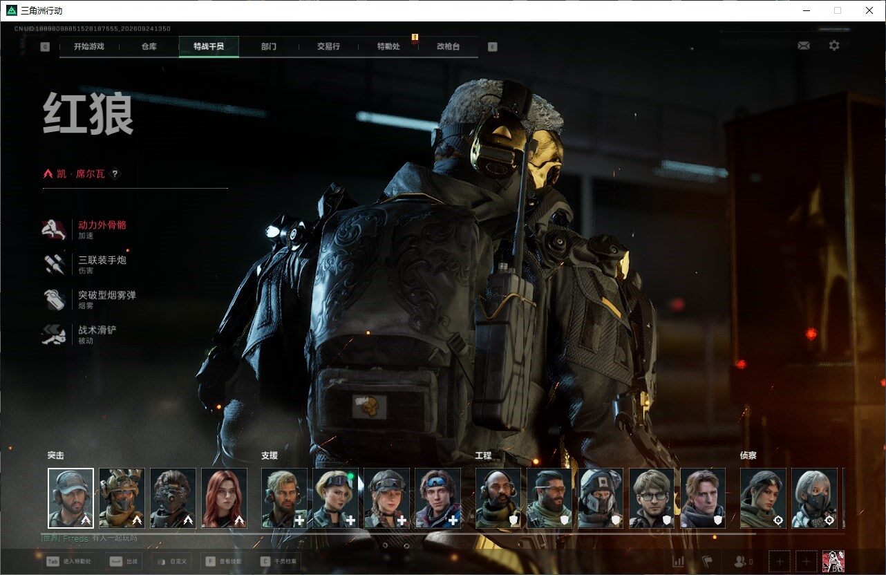Go to the 特勤处 tab
This screenshot has width=886, height=575.
point(388,47)
